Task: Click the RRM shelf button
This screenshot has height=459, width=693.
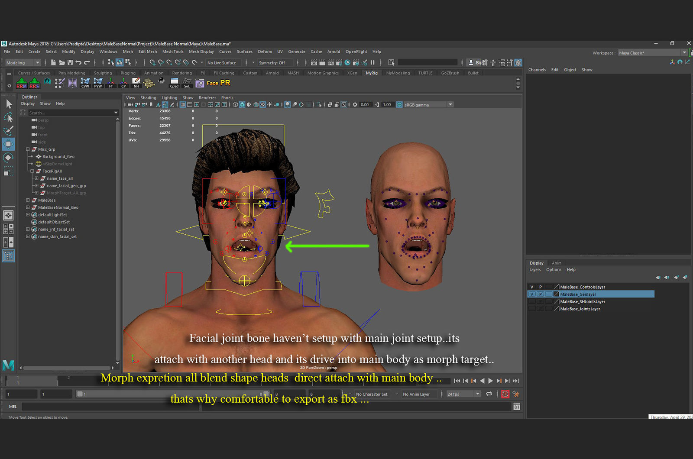Action: click(x=22, y=83)
